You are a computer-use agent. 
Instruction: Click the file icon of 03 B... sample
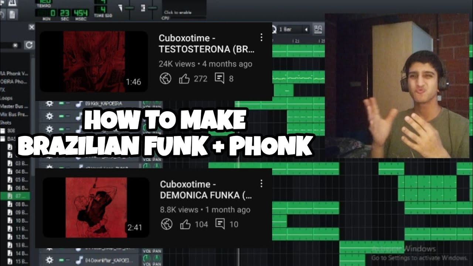10,163
